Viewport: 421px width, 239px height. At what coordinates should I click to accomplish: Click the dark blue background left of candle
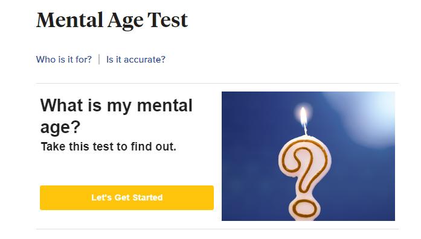(x=249, y=161)
